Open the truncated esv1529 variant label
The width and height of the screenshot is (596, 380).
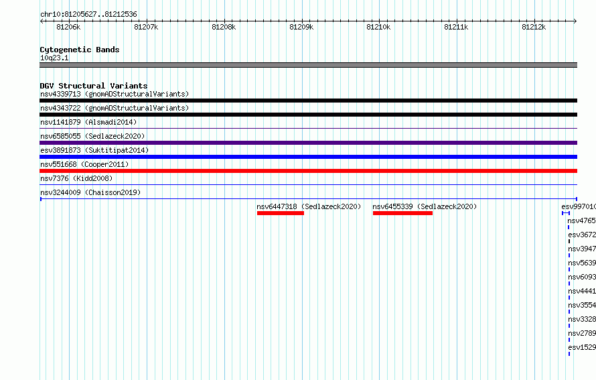coord(582,347)
